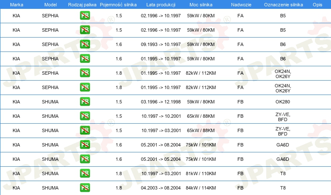Click 75kW / 101KM in the row ending 05.2004
This screenshot has width=331, height=195.
click(201, 159)
